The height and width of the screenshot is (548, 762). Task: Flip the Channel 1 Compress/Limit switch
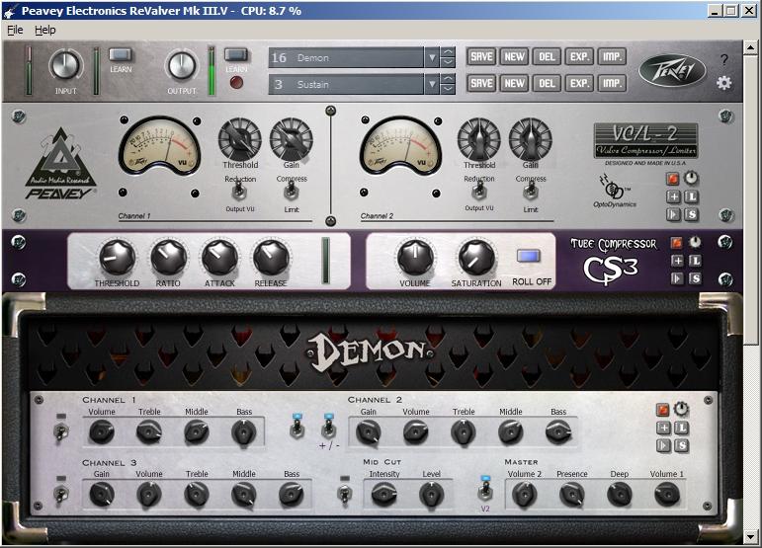(292, 193)
